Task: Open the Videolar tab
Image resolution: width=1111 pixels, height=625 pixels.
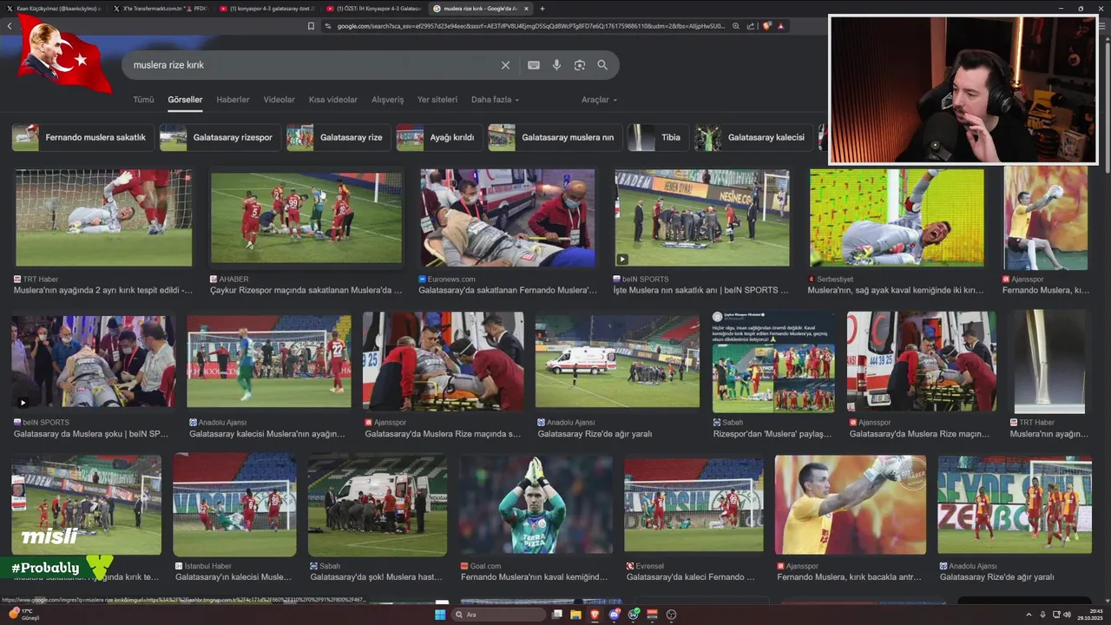Action: click(279, 100)
